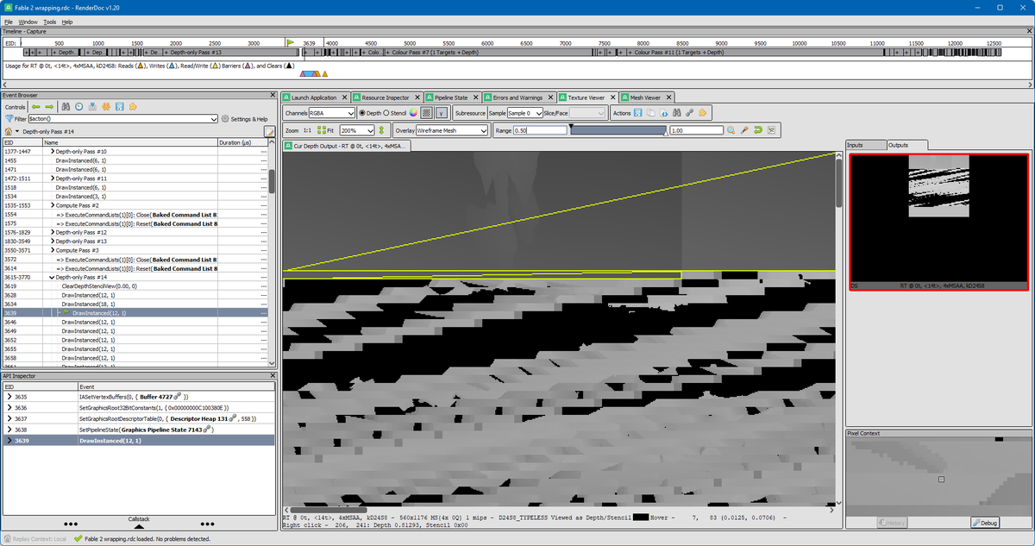This screenshot has height=546, width=1035.
Task: Click the Range minimum 0.50 field
Action: [540, 130]
